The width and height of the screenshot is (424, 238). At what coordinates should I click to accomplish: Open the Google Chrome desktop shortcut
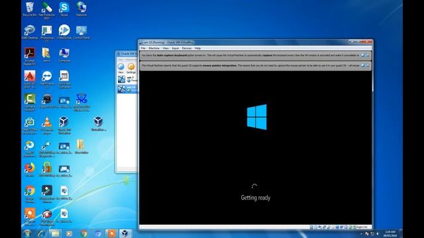[29, 194]
